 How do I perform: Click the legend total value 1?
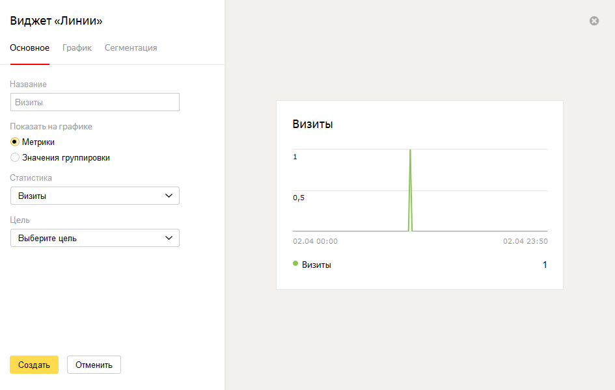tap(545, 265)
